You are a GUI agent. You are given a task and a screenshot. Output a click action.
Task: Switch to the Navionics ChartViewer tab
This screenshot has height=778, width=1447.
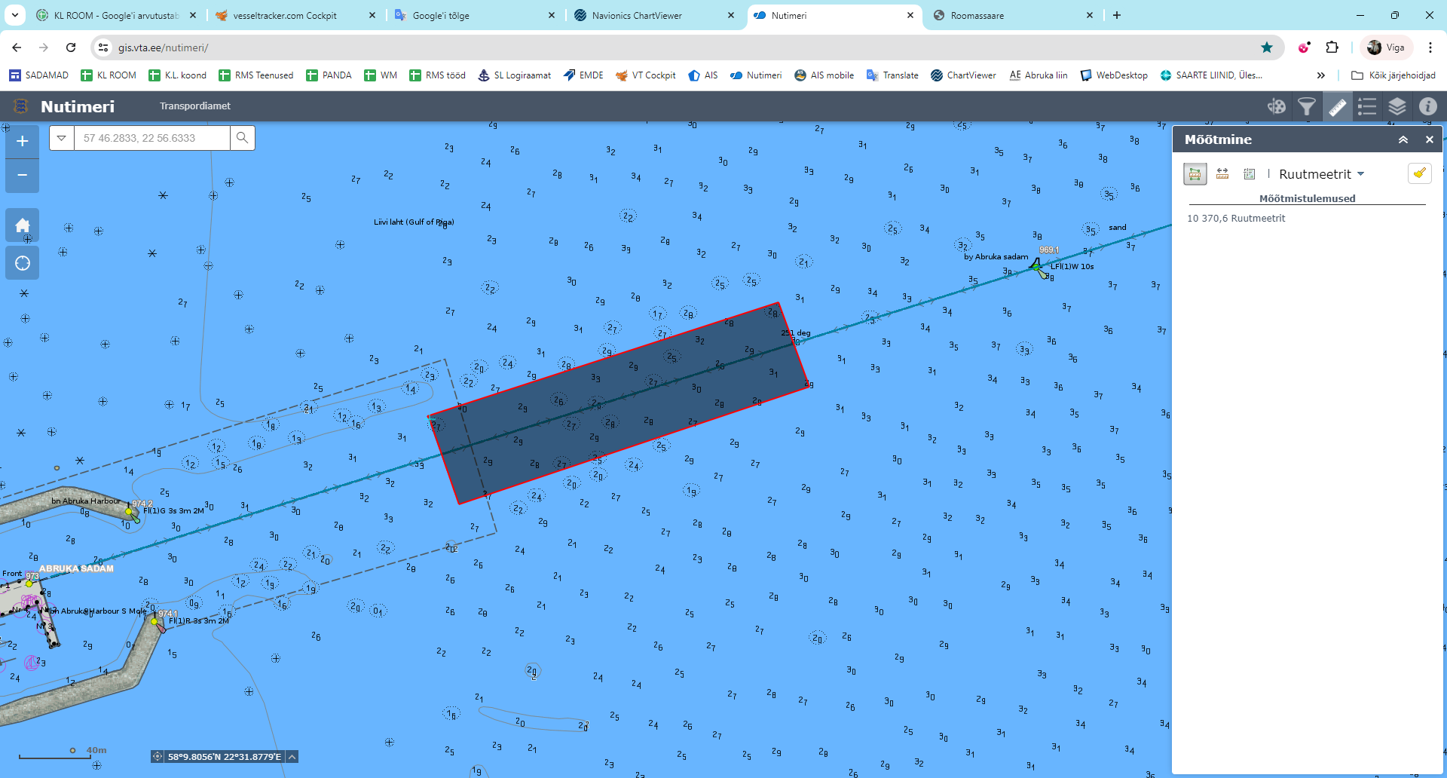(637, 15)
